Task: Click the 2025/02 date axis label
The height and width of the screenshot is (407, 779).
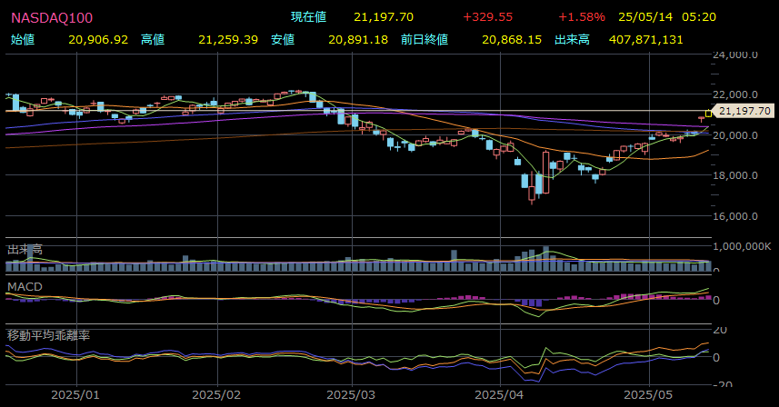Action: point(216,395)
